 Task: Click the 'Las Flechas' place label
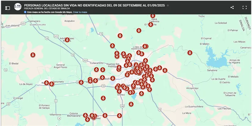click(224, 109)
